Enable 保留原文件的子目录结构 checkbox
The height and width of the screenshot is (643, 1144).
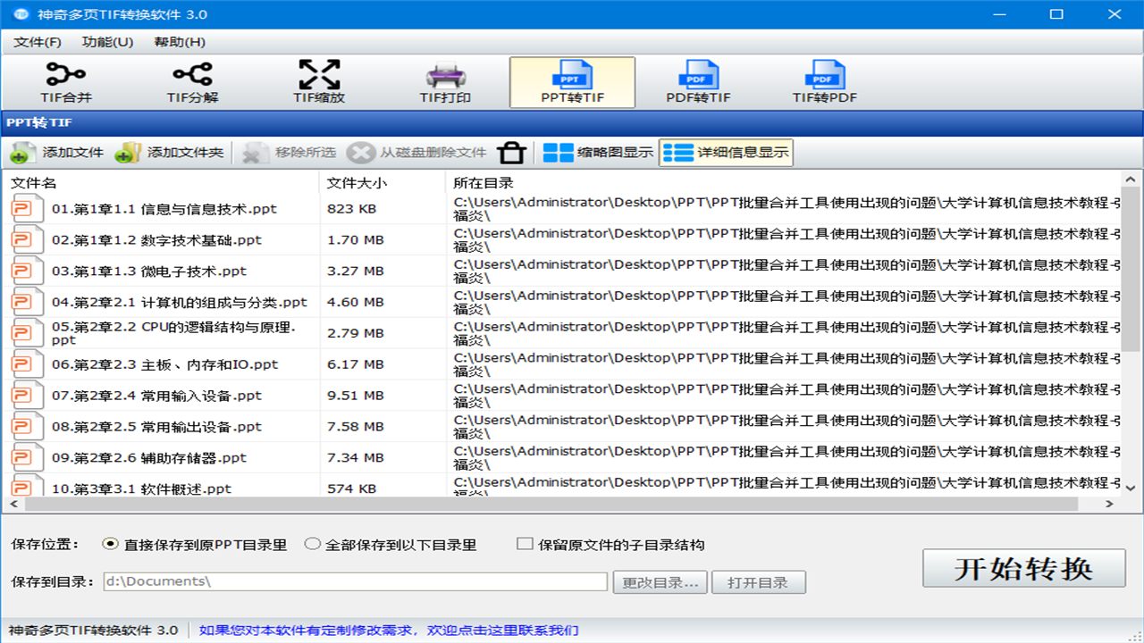click(525, 544)
